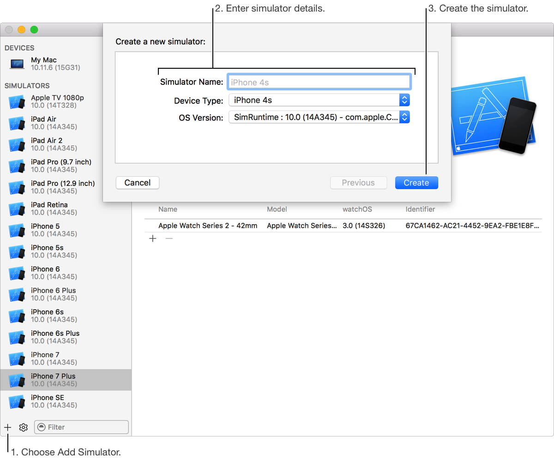Click the iPhone 6 simulator icon

point(17,273)
